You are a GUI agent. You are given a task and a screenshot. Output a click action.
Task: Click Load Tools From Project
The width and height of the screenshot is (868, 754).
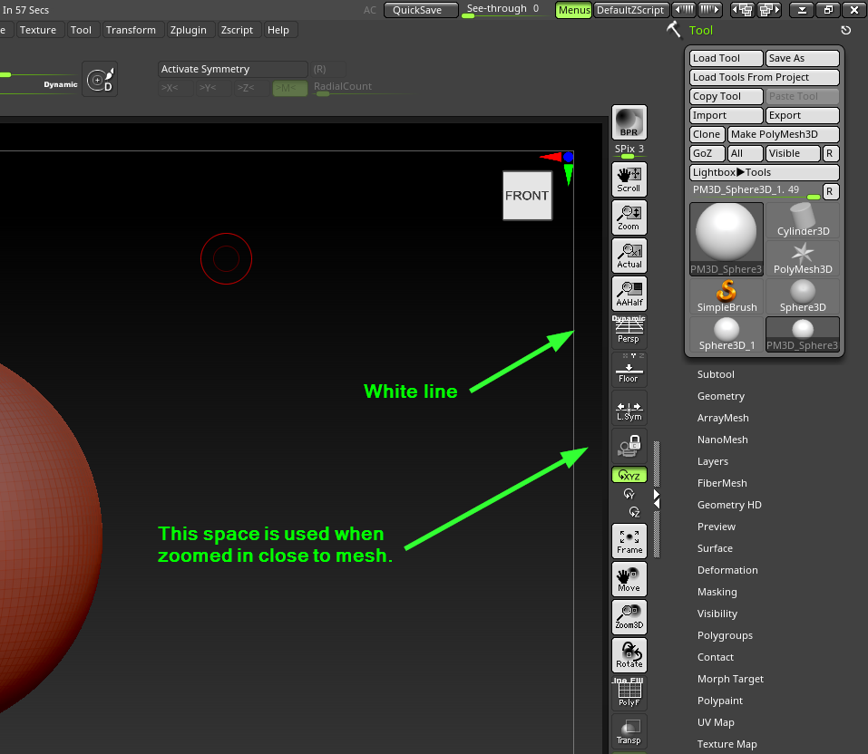click(765, 77)
